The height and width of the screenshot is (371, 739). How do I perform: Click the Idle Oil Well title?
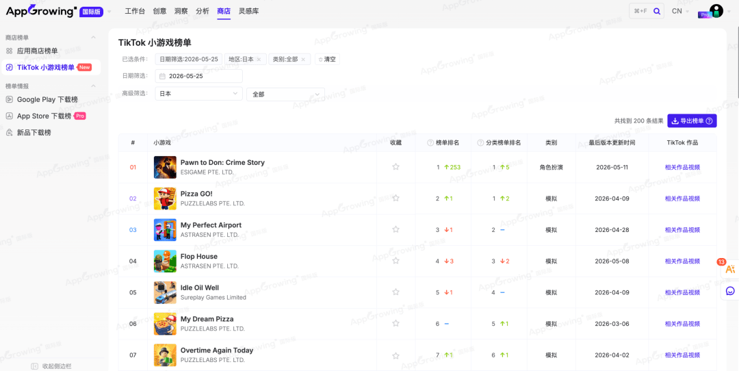pyautogui.click(x=200, y=288)
